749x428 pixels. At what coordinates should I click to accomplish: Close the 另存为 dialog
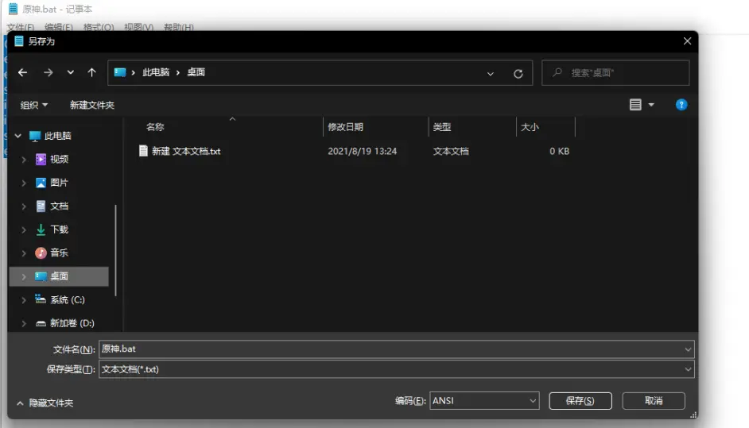coord(687,41)
